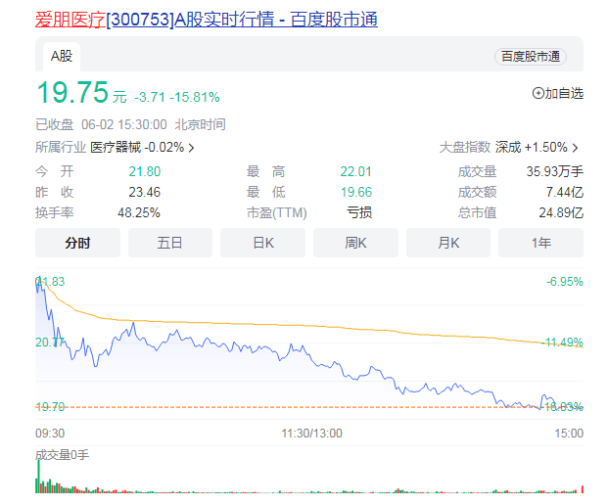Switch to the 五日 chart tab
This screenshot has width=608, height=504.
pyautogui.click(x=170, y=243)
